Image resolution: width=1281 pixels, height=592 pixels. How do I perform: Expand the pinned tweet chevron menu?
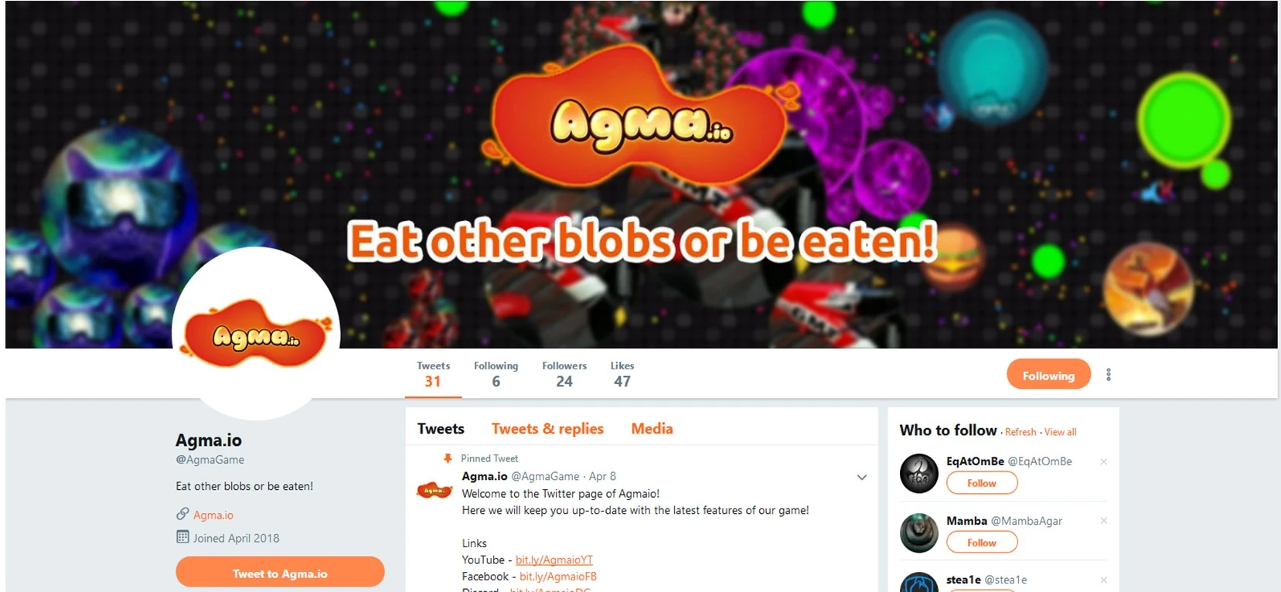coord(862,478)
